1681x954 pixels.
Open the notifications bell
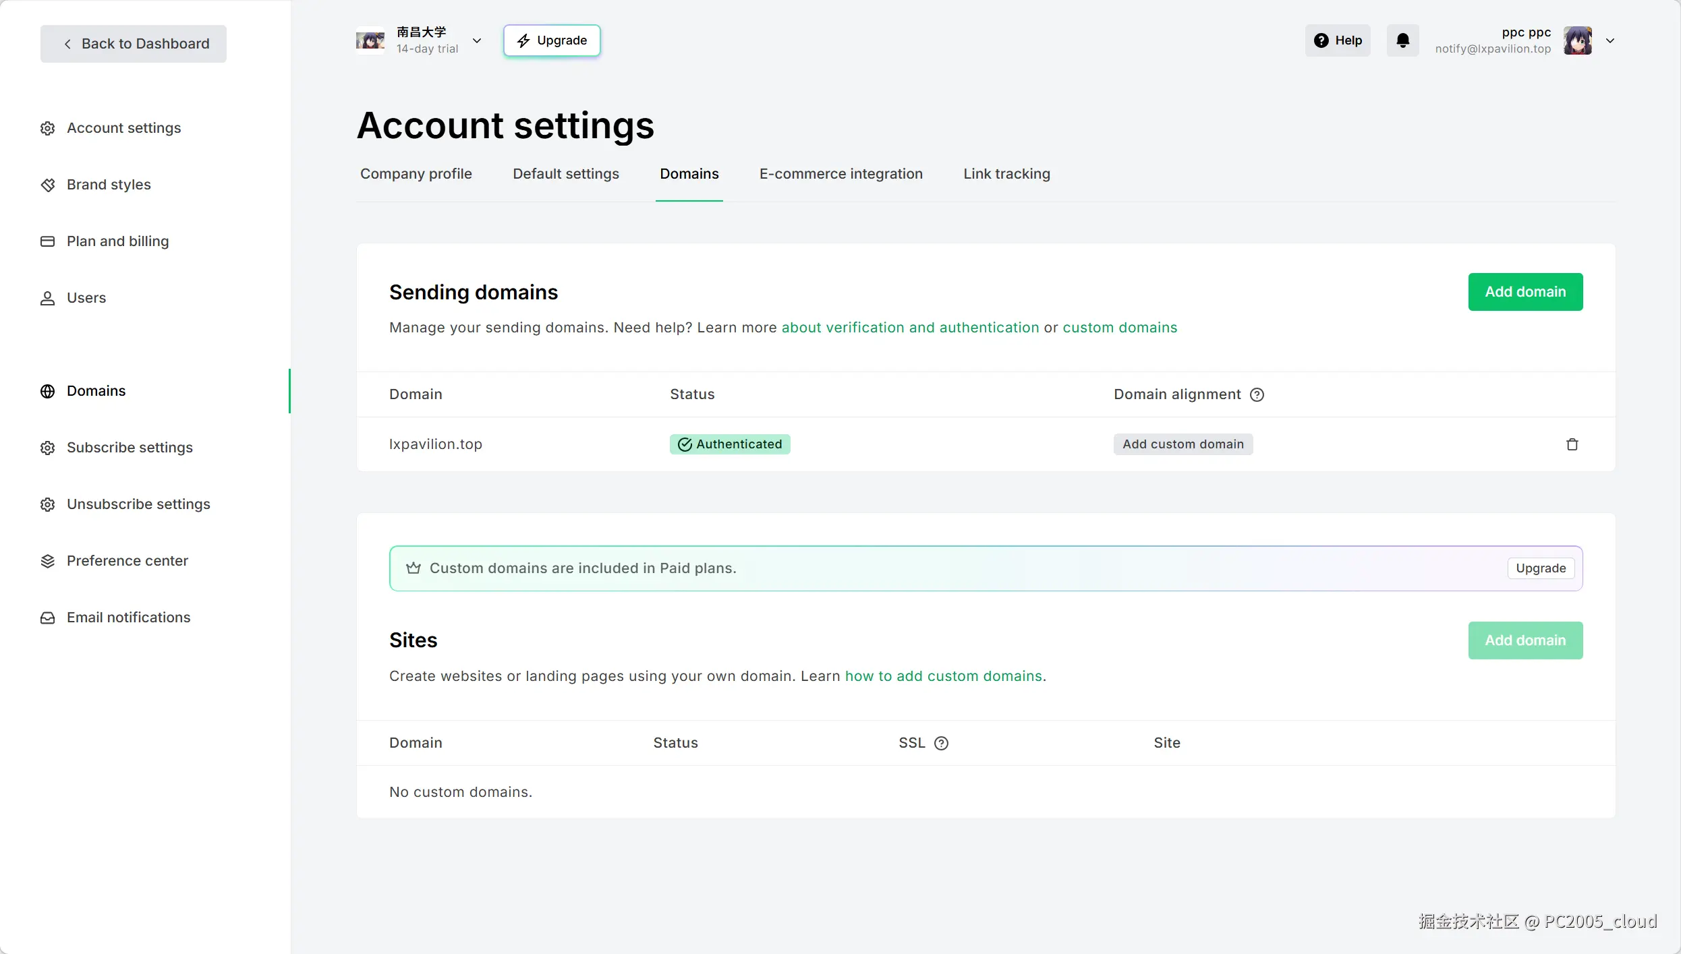(x=1402, y=40)
